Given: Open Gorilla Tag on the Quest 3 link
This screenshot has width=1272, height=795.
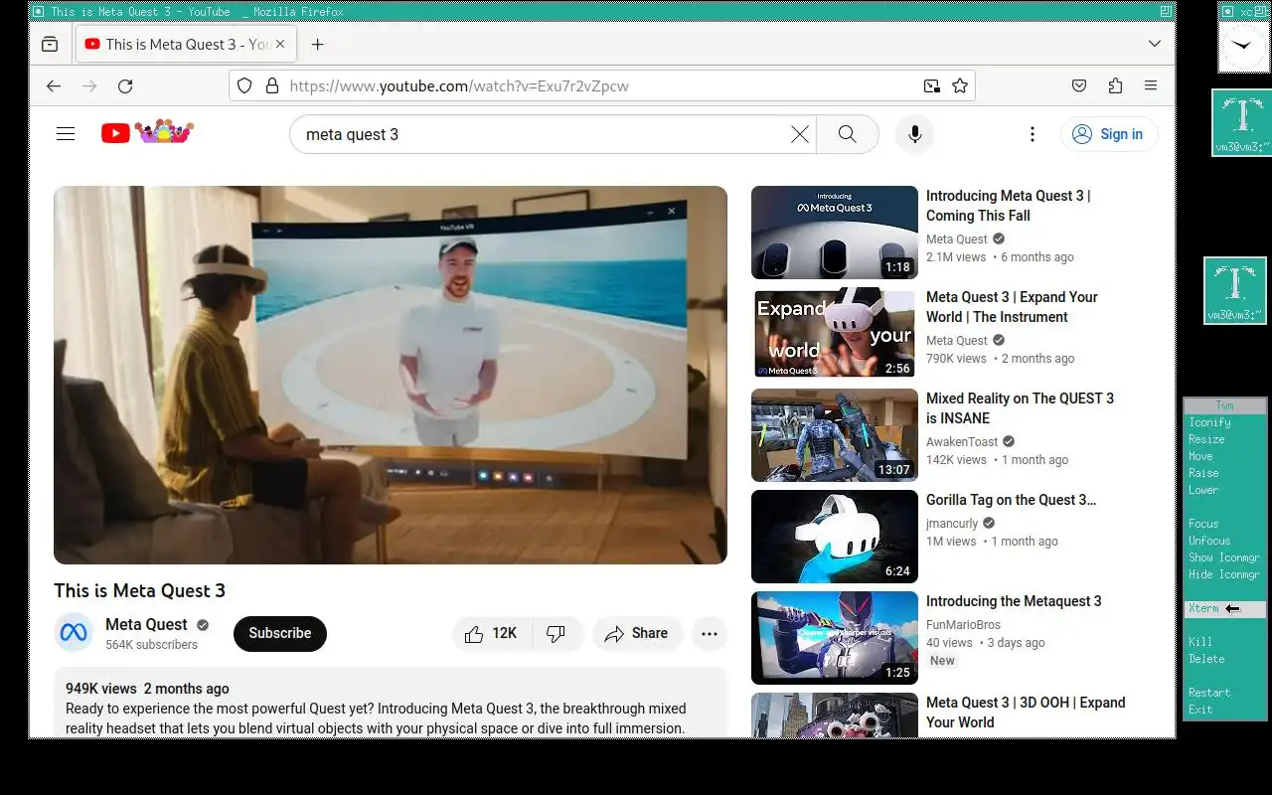Looking at the screenshot, I should (x=1011, y=500).
